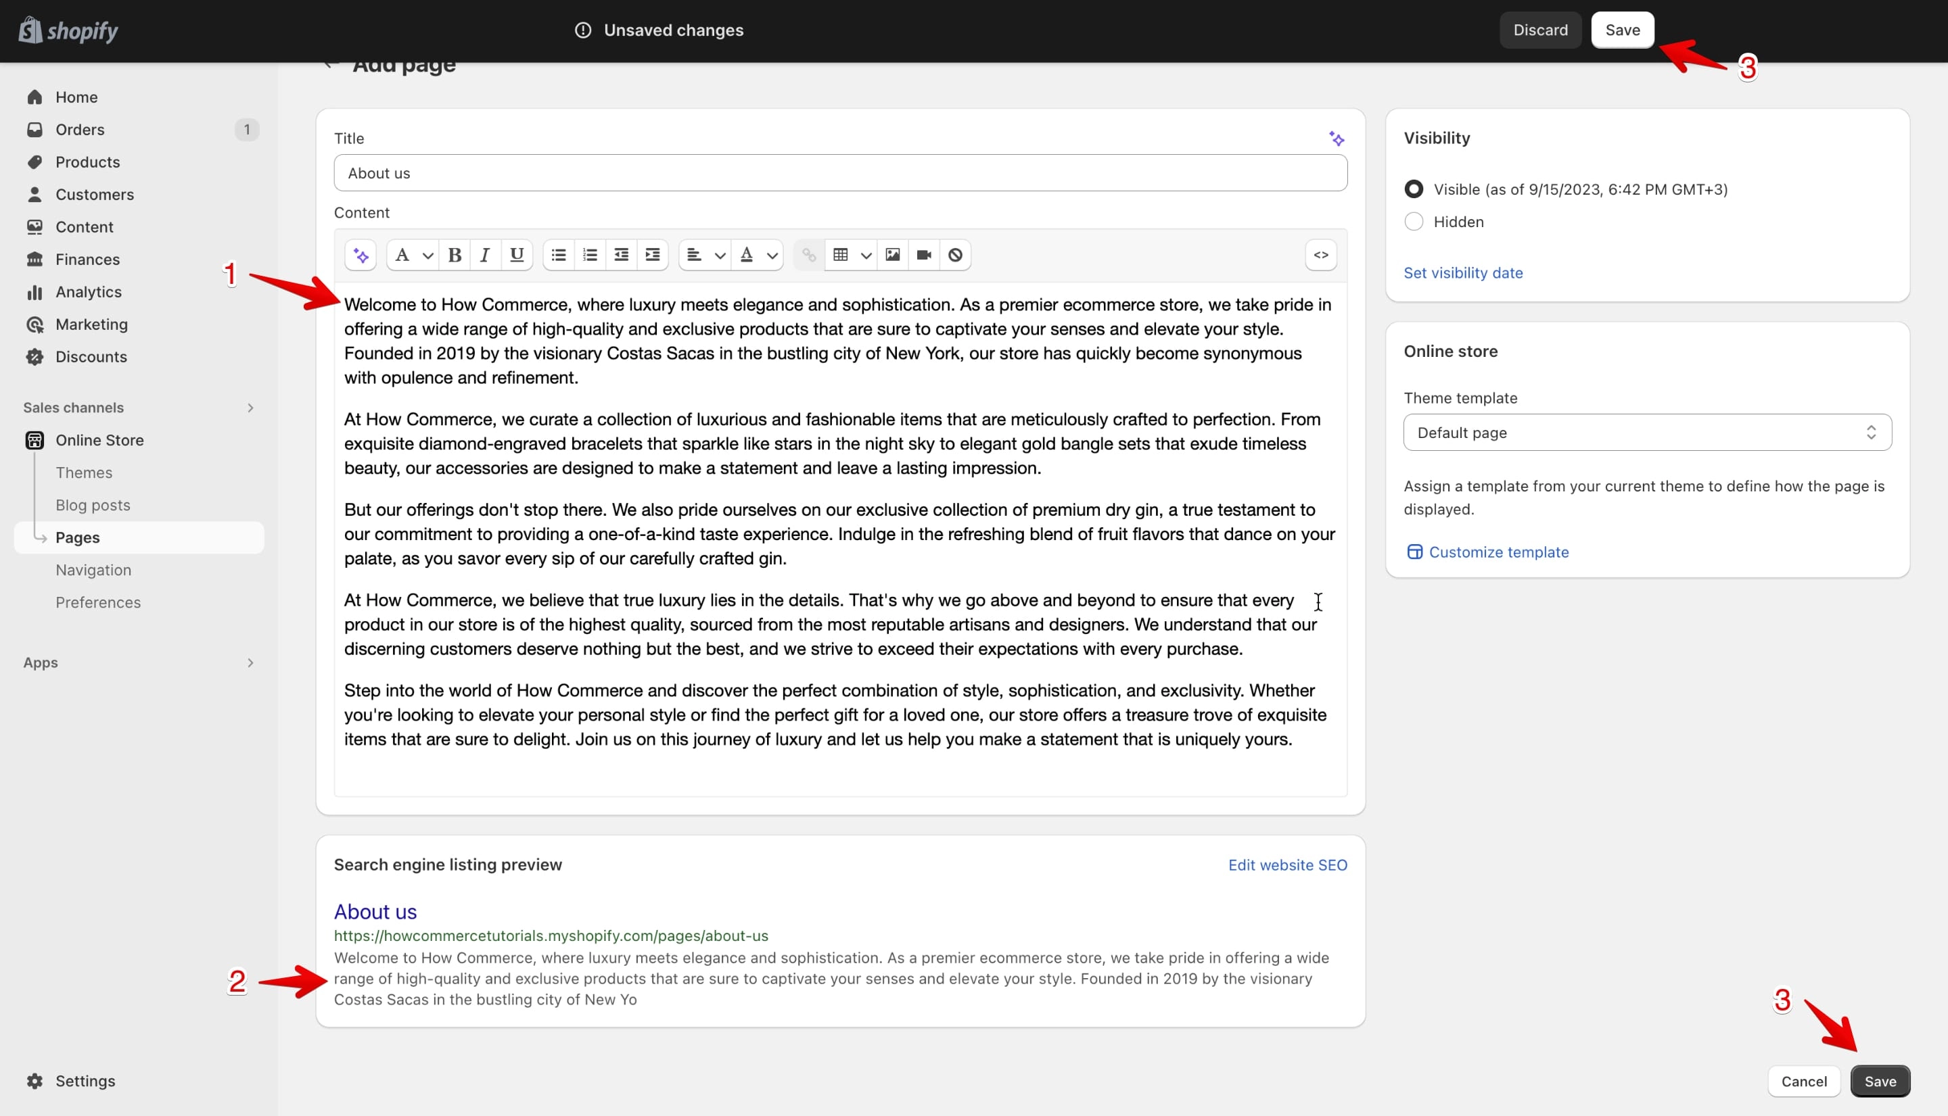The height and width of the screenshot is (1116, 1948).
Task: Go to Preferences under Online Store
Action: pos(98,602)
